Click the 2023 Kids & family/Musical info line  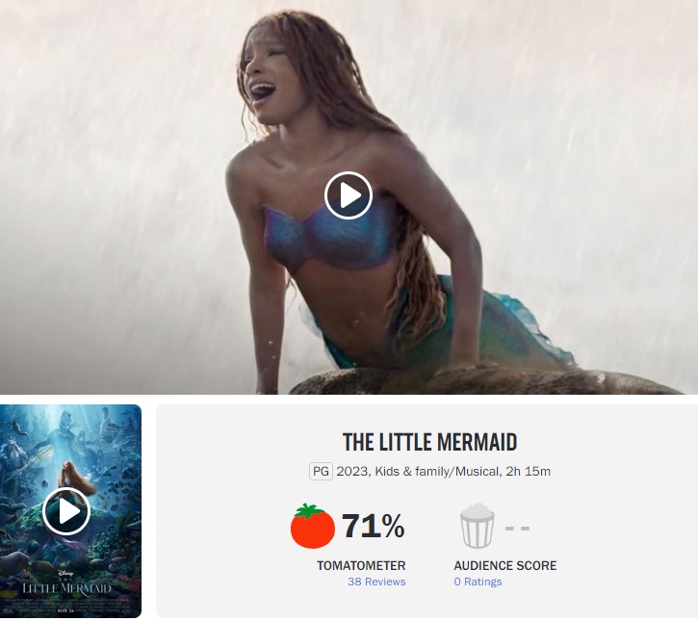click(418, 472)
